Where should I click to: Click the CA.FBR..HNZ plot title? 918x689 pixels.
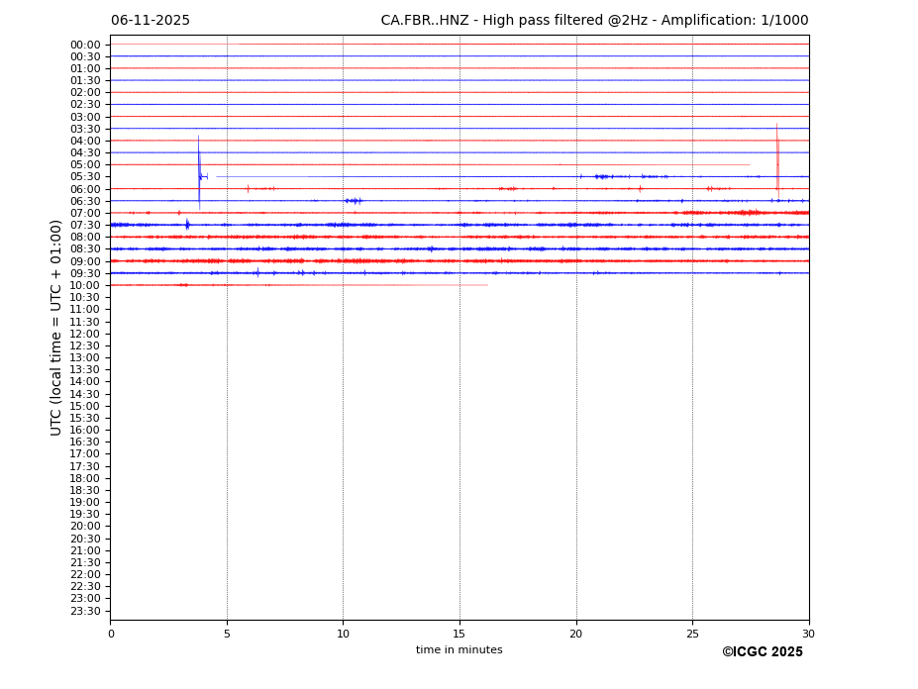pos(594,21)
